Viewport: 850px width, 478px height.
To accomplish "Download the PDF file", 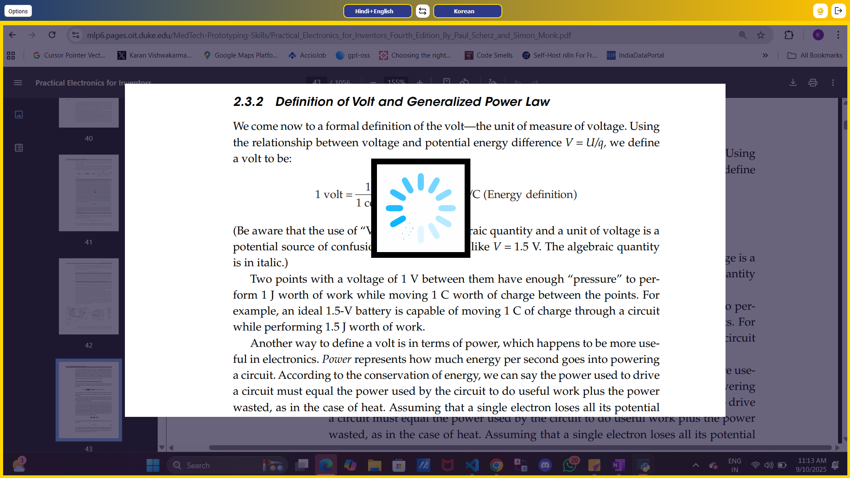I will [793, 83].
